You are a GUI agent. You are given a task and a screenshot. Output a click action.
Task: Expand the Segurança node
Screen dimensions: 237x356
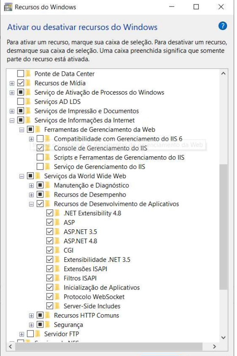tap(32, 325)
